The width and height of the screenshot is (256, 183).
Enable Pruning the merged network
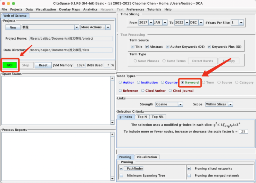(189, 175)
